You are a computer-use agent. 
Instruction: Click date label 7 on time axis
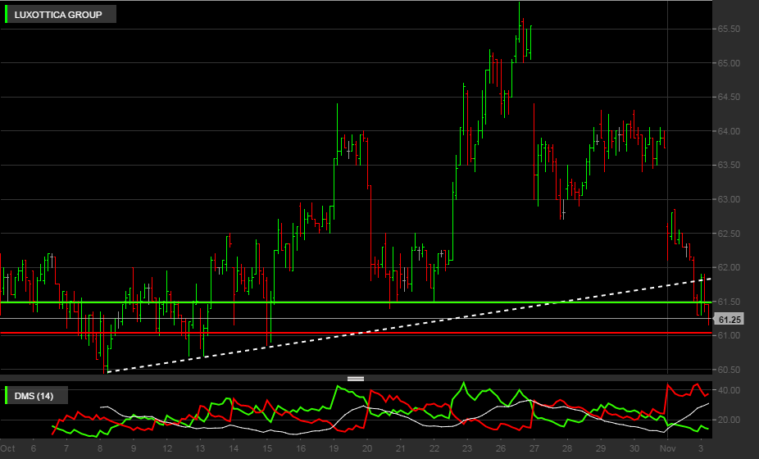pyautogui.click(x=66, y=448)
